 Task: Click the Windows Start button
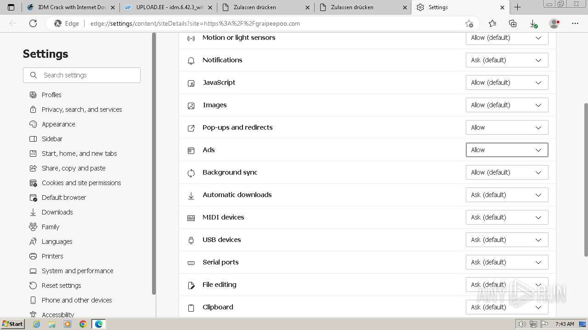[x=13, y=324]
